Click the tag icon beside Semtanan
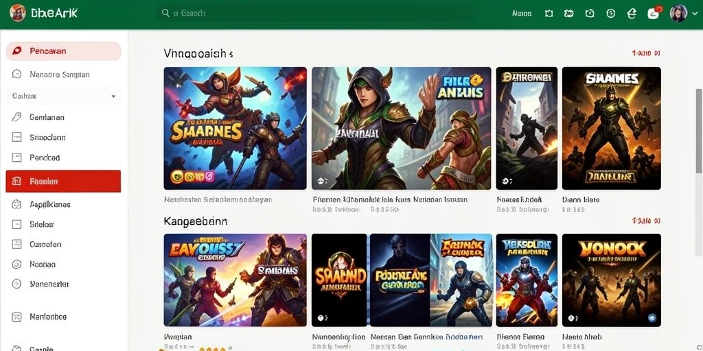 16,117
